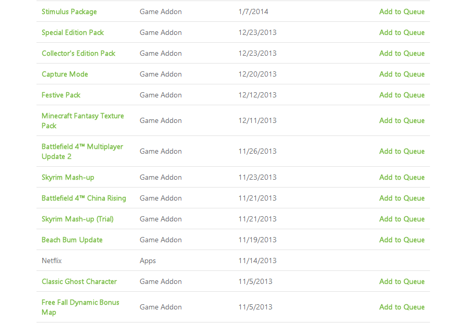Add Free Fall Dynamic Bonus Map to queue
The width and height of the screenshot is (455, 323).
[x=402, y=307]
